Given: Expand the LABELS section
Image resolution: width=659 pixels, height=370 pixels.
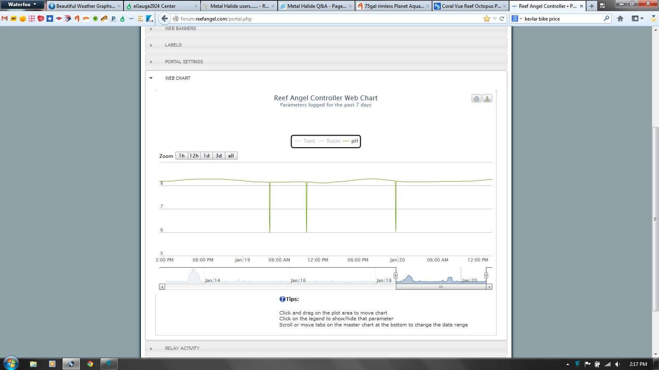Looking at the screenshot, I should coord(326,45).
